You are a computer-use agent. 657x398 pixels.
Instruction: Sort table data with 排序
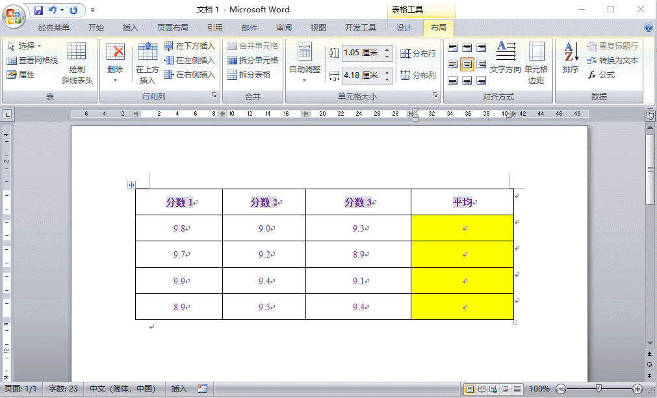tap(571, 57)
